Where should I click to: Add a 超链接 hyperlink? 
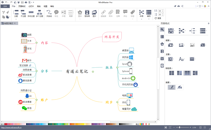[x=103, y=14]
